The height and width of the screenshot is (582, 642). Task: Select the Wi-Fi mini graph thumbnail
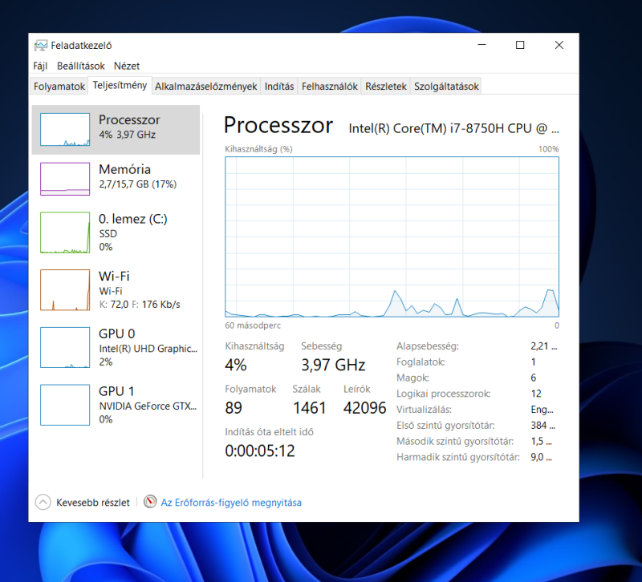[65, 290]
